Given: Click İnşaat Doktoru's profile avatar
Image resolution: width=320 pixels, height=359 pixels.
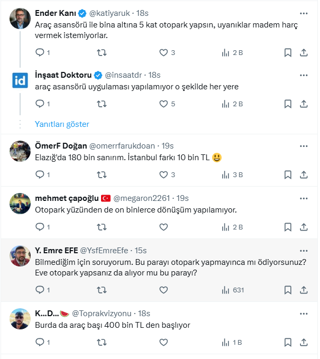Looking at the screenshot, I should point(20,80).
